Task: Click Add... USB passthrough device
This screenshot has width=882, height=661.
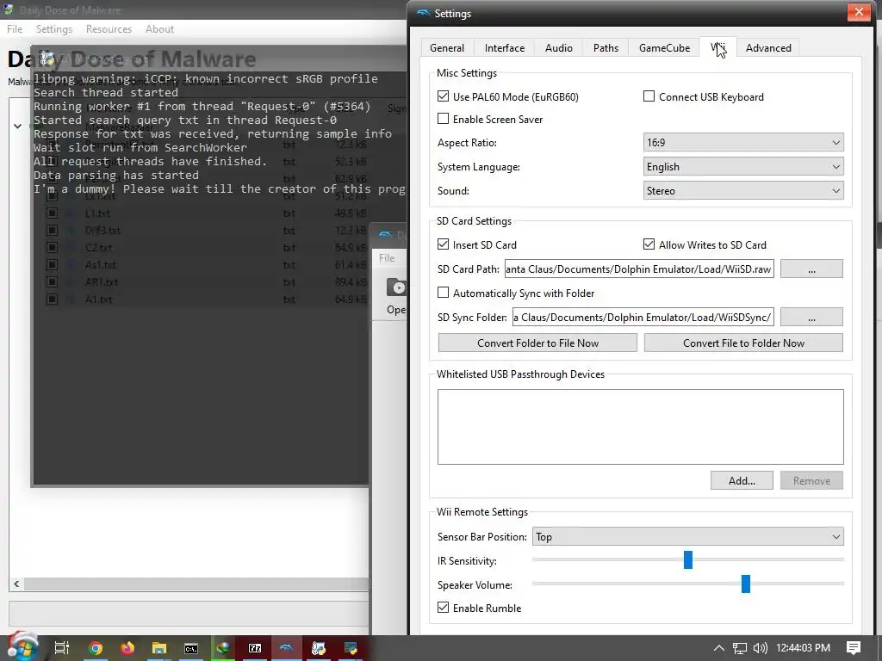Action: coord(742,480)
